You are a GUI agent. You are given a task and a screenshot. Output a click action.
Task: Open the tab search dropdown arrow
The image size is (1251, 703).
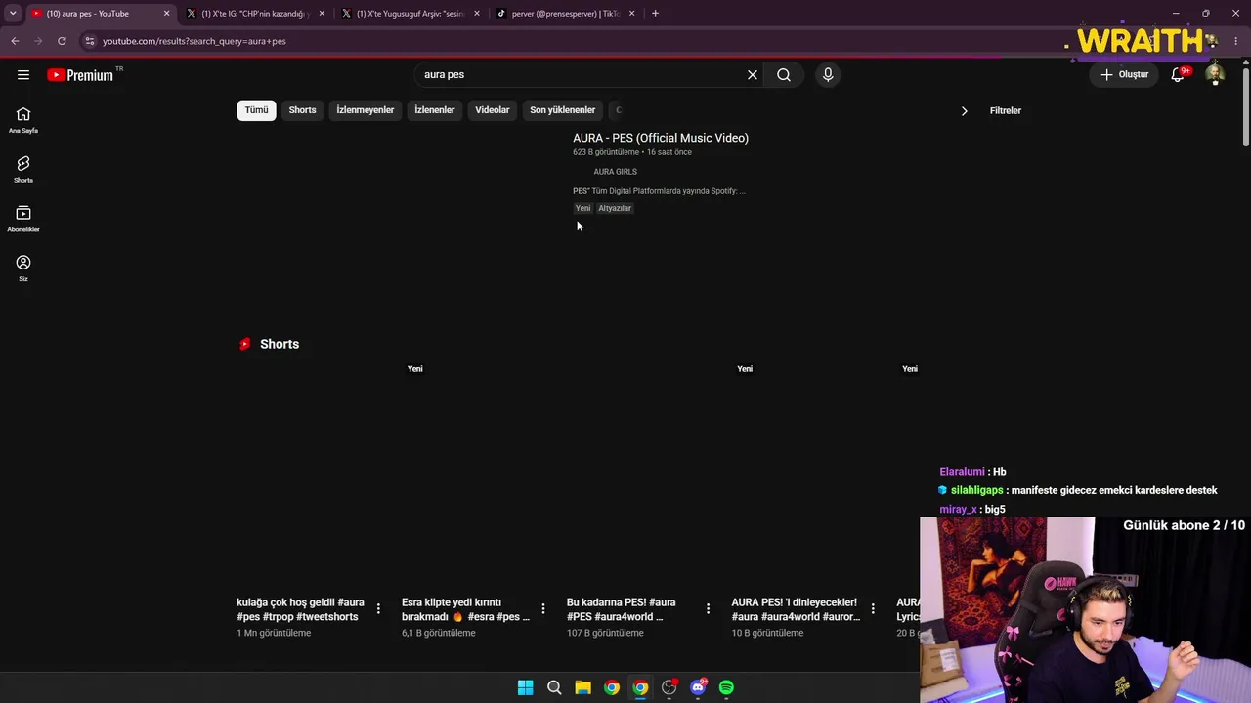[x=13, y=14]
